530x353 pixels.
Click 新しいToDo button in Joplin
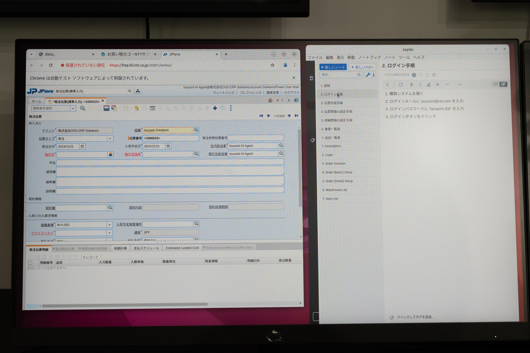362,67
